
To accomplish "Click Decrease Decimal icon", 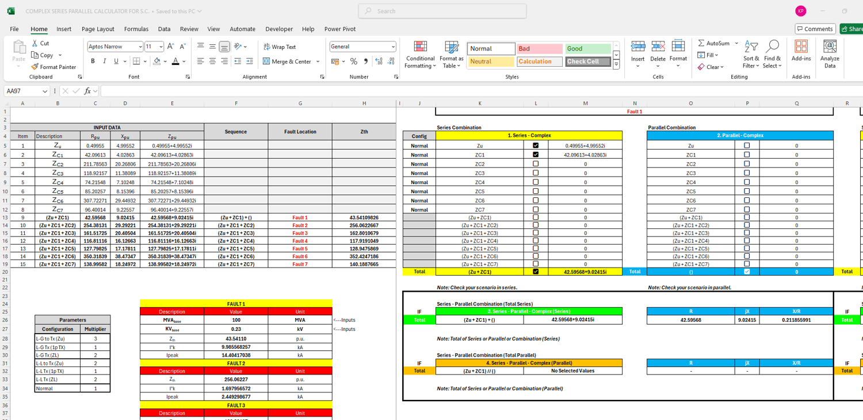I will tap(391, 62).
